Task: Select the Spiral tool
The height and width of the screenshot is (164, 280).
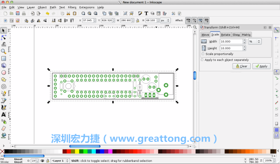Action: pyautogui.click(x=4, y=87)
